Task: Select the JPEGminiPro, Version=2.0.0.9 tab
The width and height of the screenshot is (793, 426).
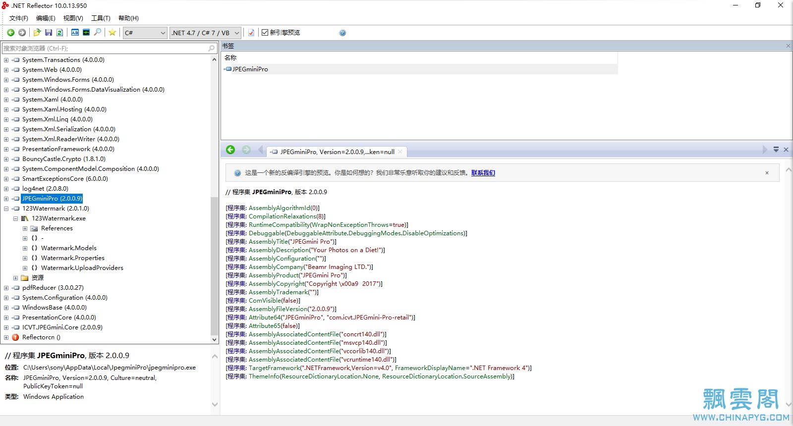Action: click(337, 152)
